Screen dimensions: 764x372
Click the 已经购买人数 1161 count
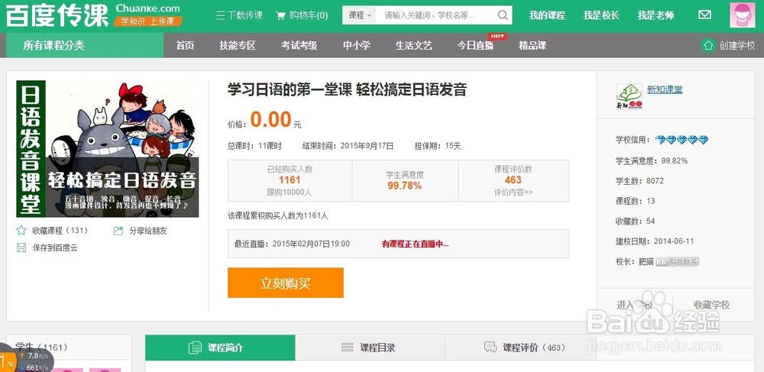(x=290, y=180)
